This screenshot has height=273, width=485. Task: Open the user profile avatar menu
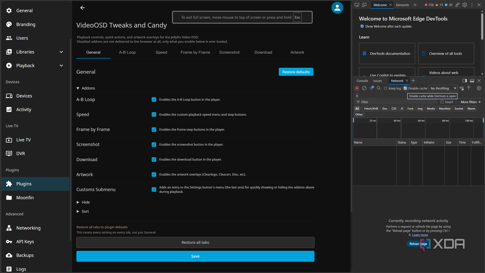click(337, 8)
